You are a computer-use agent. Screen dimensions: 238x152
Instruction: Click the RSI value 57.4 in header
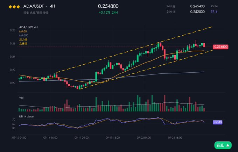(214, 12)
